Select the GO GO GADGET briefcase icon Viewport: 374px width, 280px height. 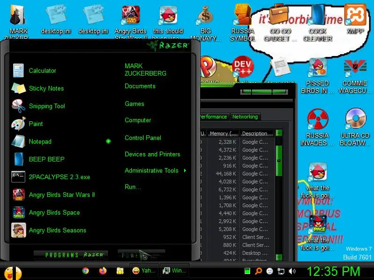coord(280,23)
